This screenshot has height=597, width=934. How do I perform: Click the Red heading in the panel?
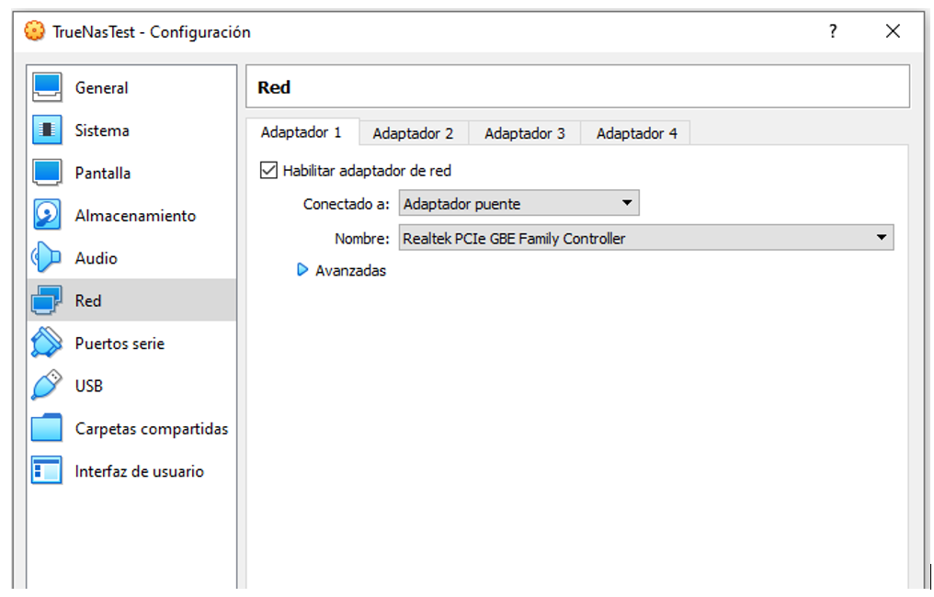[274, 87]
